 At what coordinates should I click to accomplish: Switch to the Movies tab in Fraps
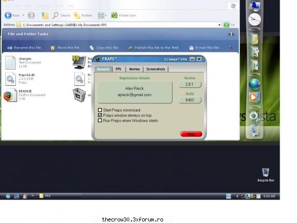pos(134,69)
